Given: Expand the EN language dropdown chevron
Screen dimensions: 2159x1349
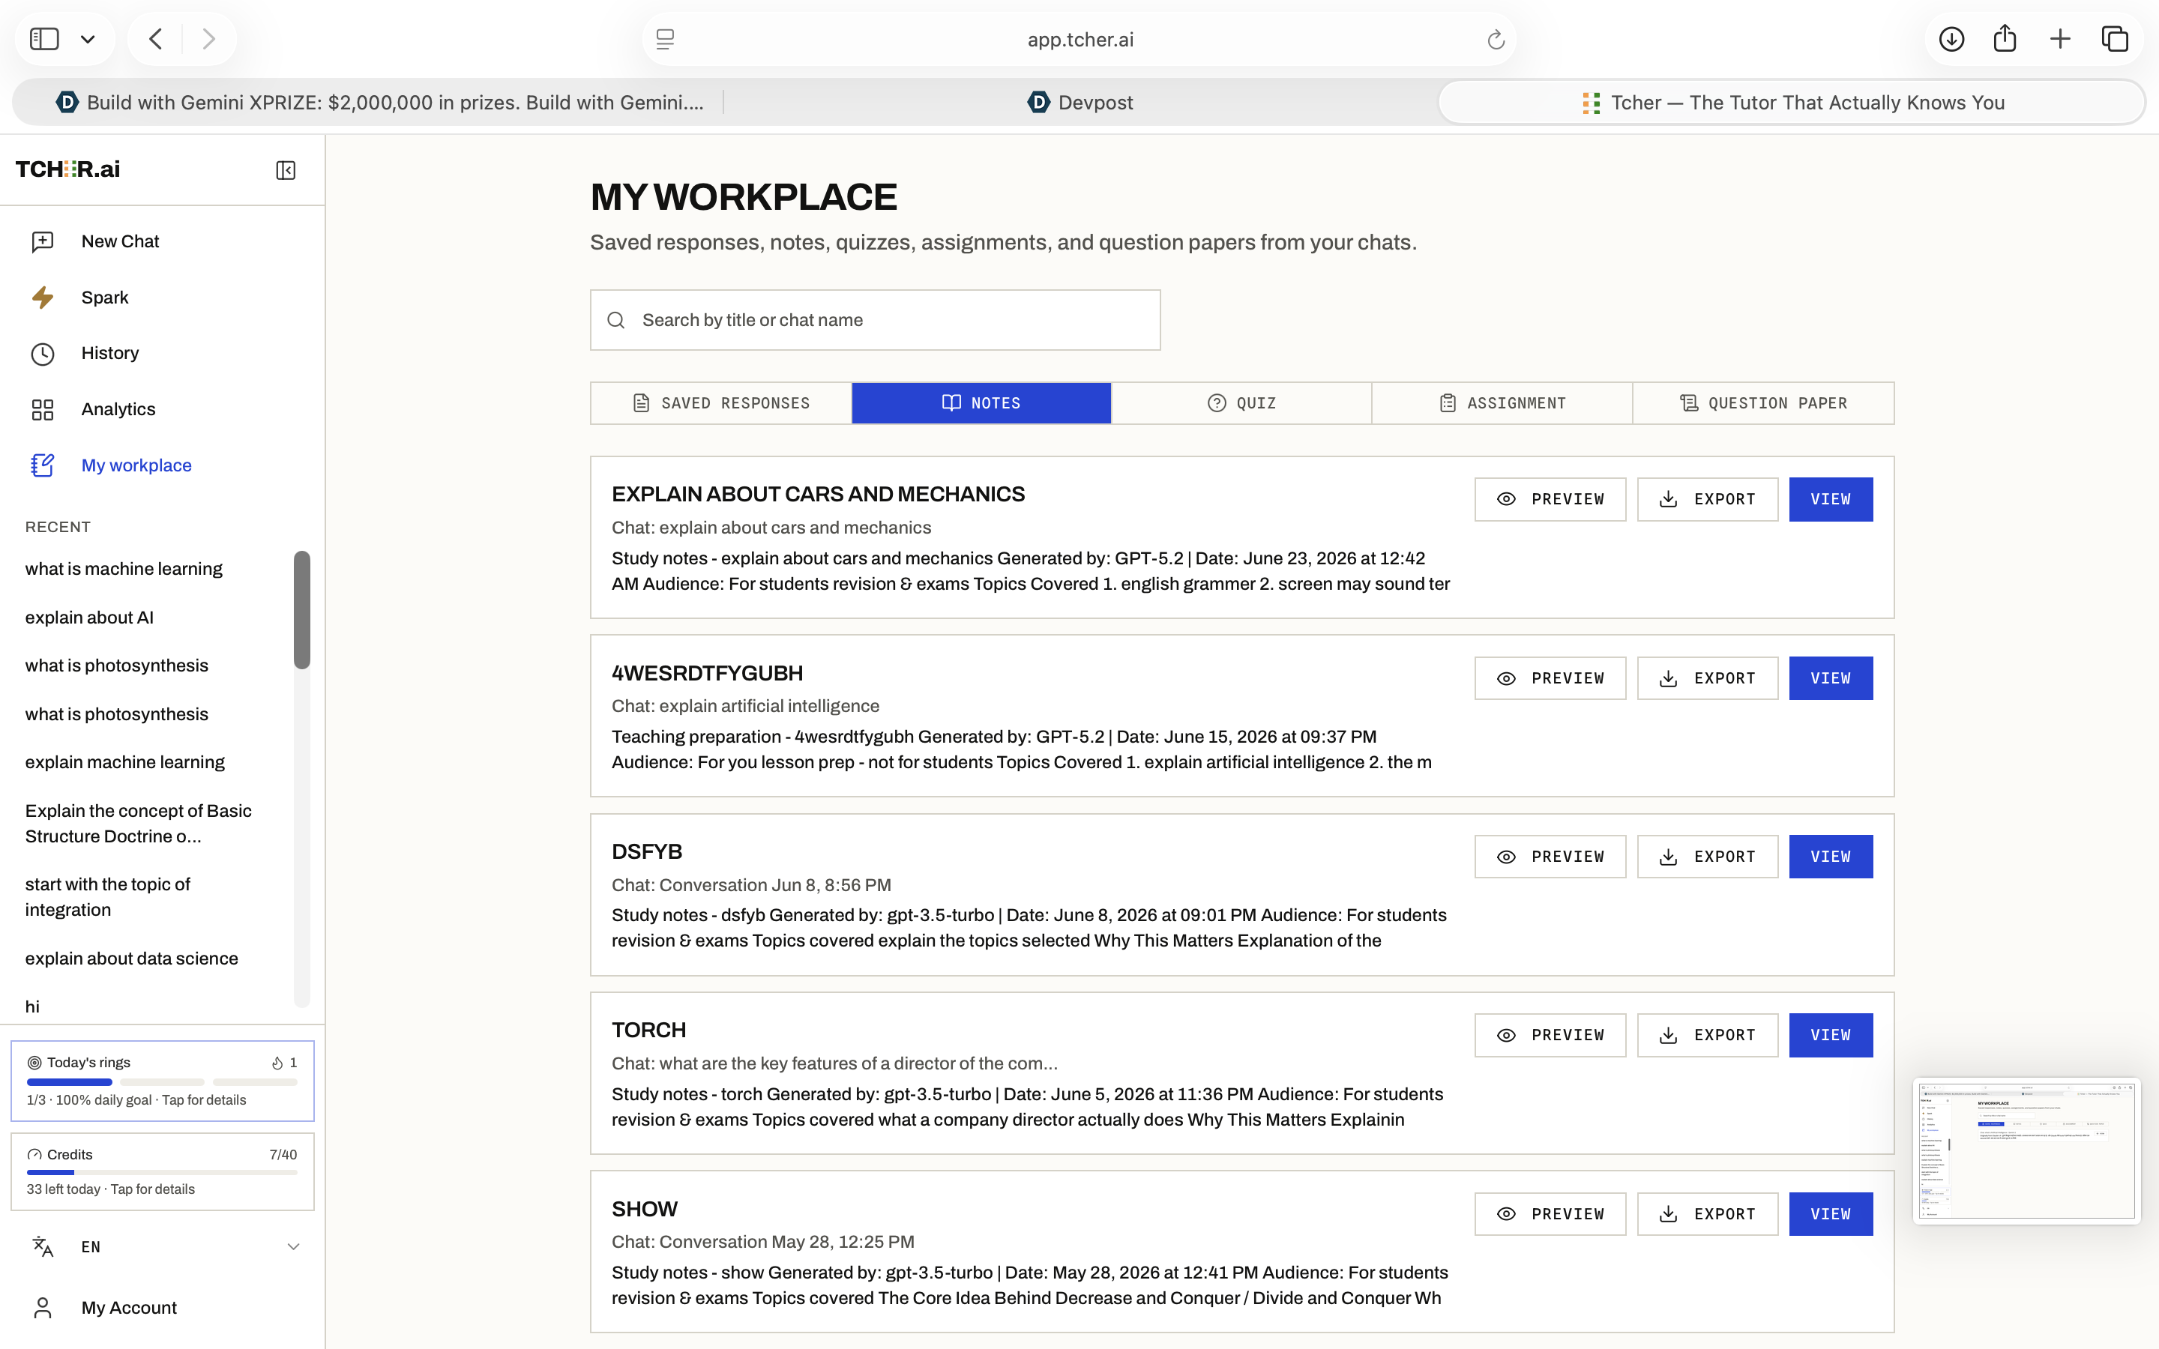Looking at the screenshot, I should 292,1246.
